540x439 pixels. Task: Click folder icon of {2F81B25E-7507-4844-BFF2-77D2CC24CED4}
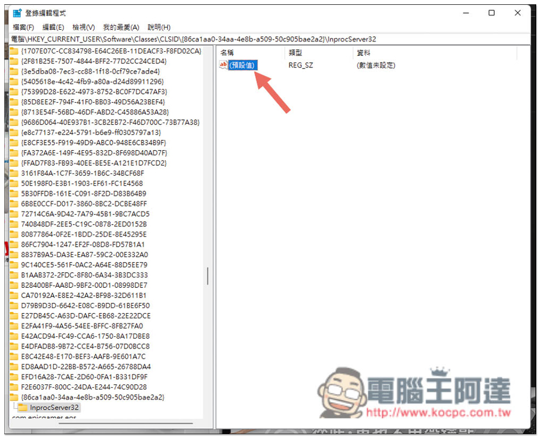(14, 62)
